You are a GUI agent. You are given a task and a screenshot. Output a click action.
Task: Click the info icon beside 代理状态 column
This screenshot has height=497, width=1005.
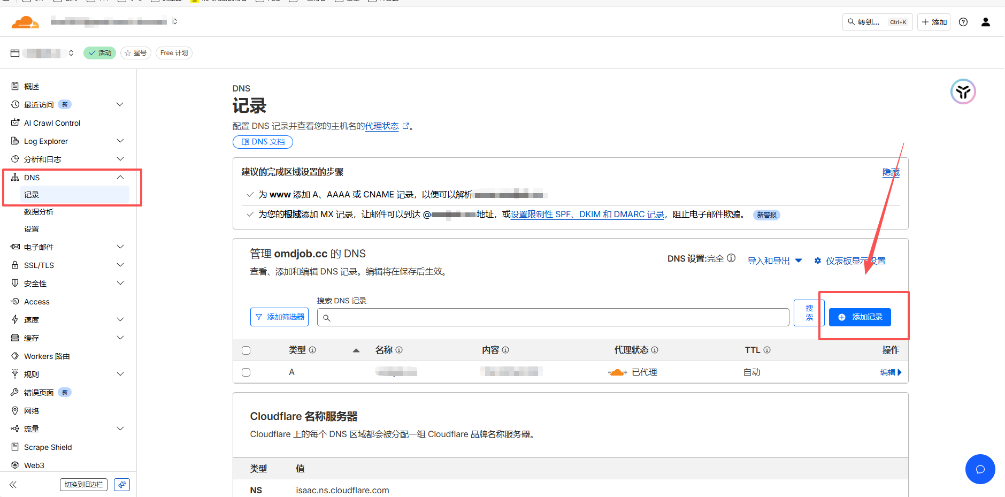click(655, 350)
